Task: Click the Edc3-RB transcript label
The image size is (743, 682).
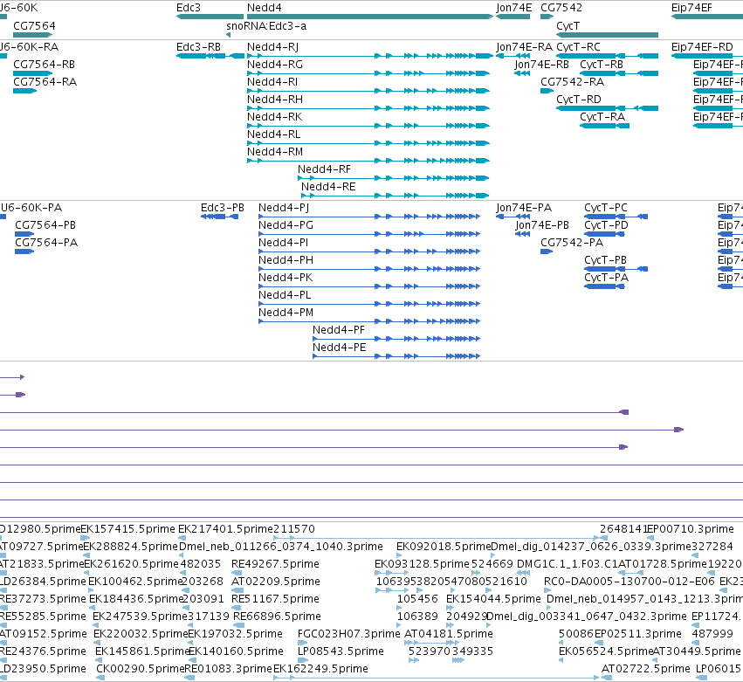Action: (x=198, y=47)
